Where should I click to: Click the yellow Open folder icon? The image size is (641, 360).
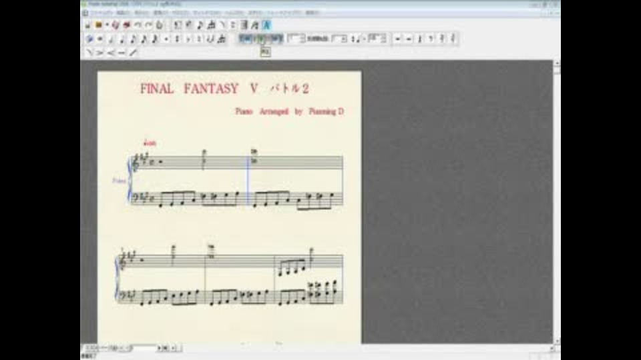point(99,25)
